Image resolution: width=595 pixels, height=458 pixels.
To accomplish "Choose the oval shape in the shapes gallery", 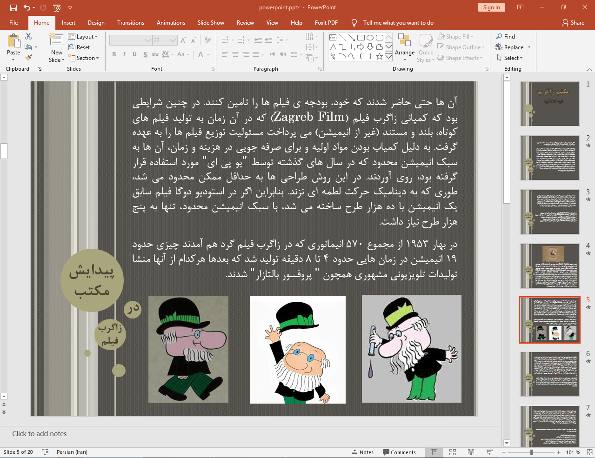I will 370,38.
